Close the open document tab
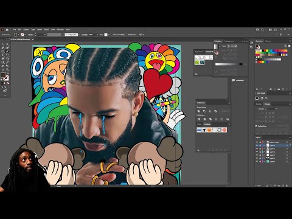 coord(33,40)
